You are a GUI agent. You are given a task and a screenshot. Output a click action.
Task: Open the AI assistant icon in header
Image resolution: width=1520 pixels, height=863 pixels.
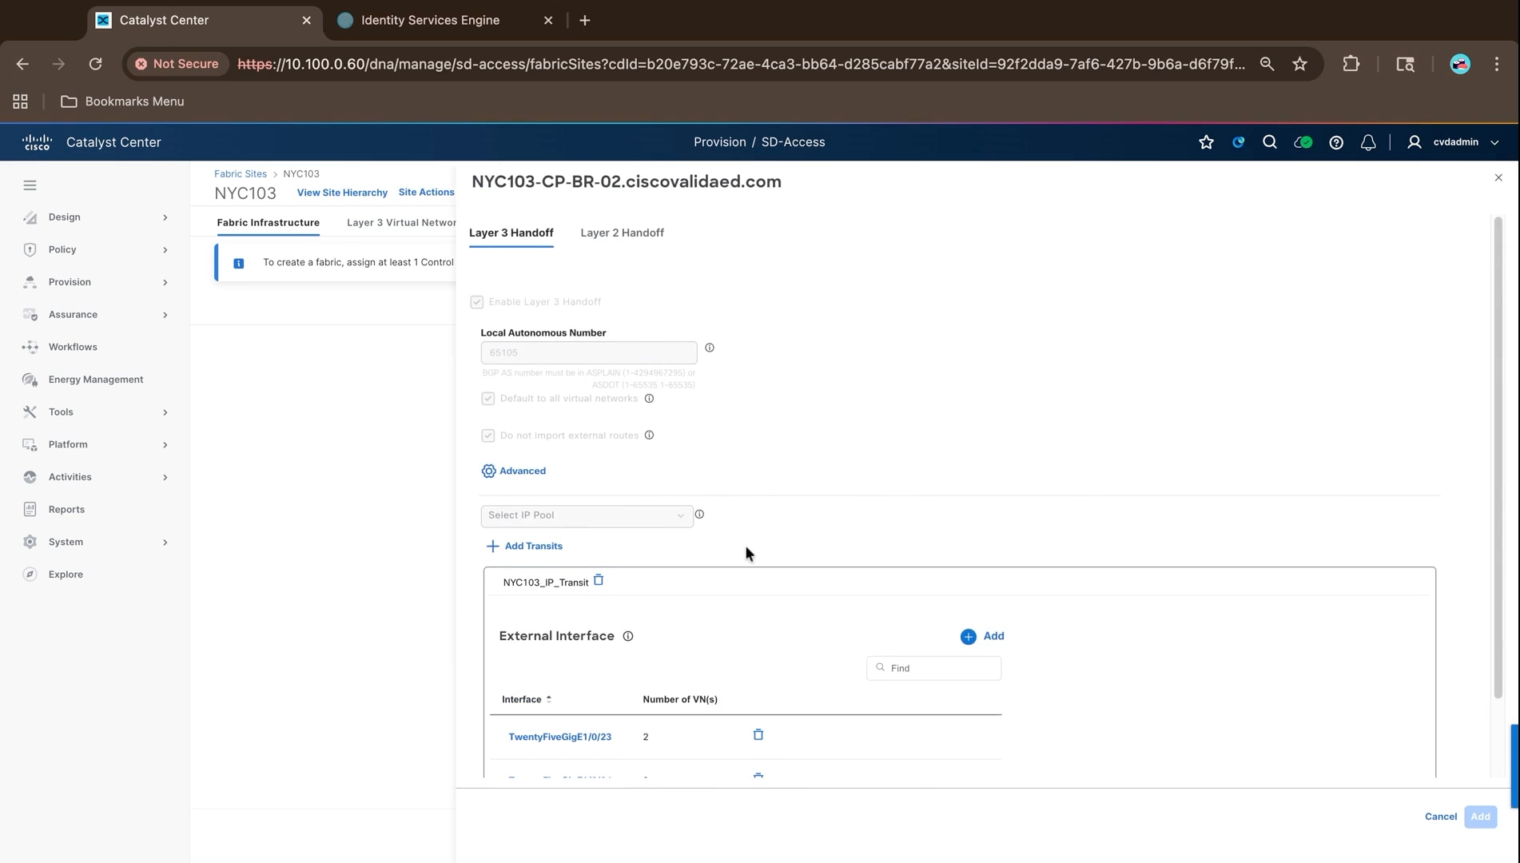coord(1238,142)
